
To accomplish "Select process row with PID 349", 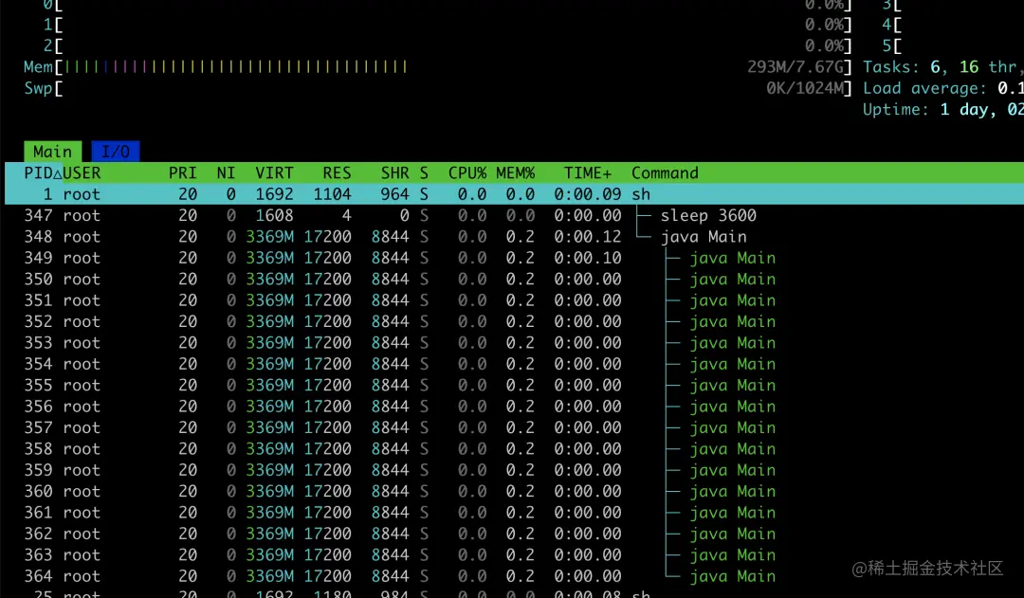I will tap(514, 258).
